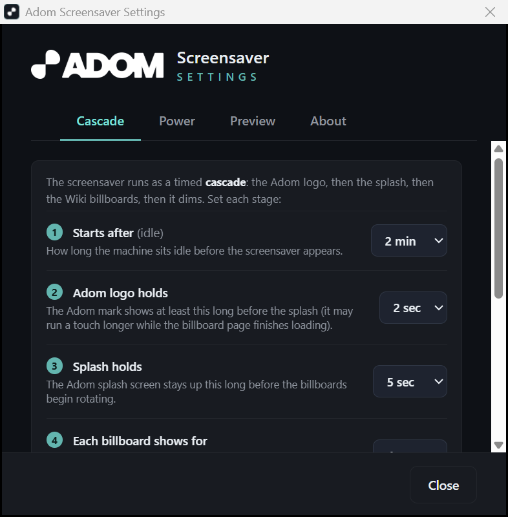Close the settings window with the X
This screenshot has width=508, height=517.
[x=490, y=12]
